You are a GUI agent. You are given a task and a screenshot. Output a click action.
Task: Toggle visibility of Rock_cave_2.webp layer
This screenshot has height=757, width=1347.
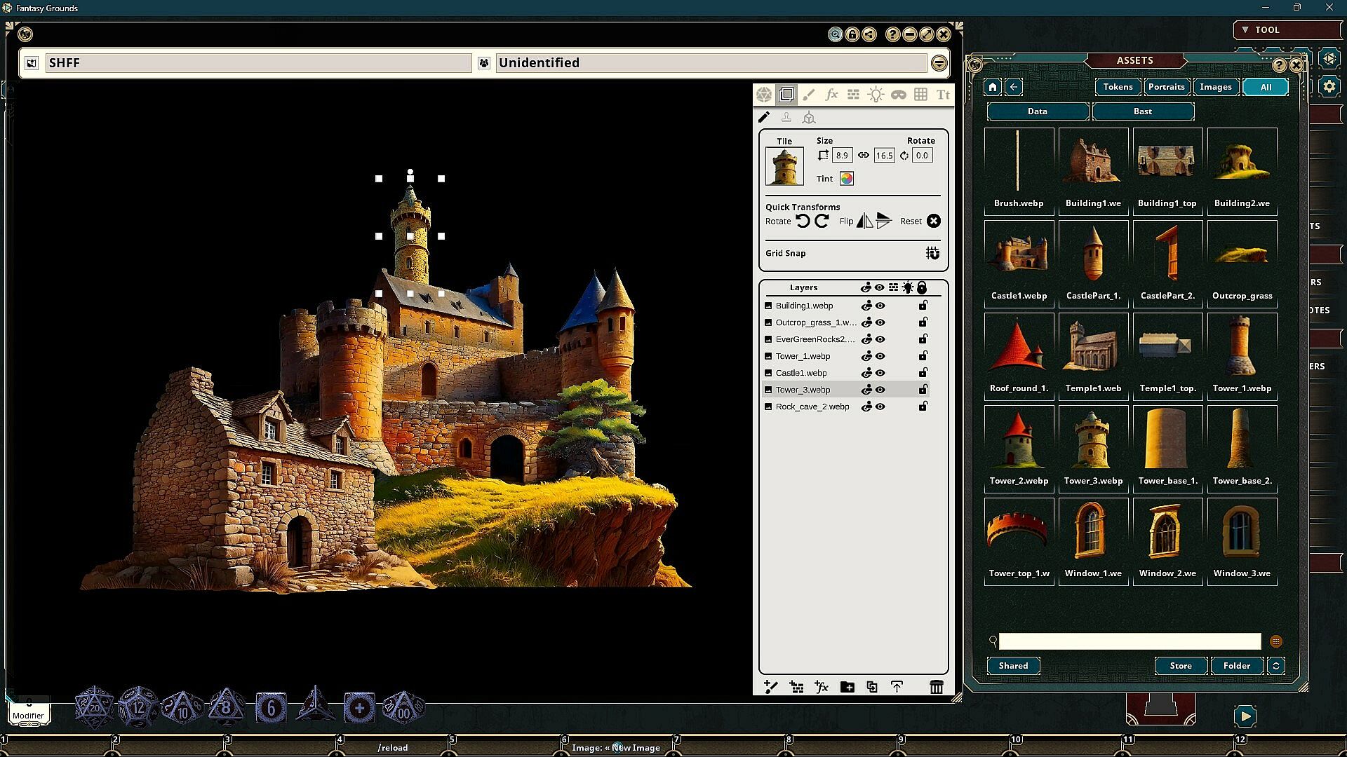(880, 407)
